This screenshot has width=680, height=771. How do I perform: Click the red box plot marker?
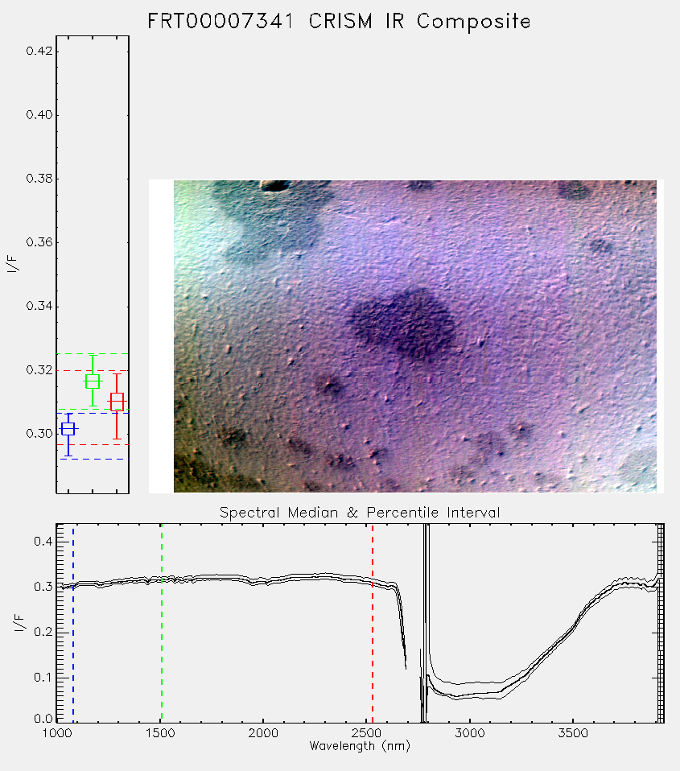[117, 402]
